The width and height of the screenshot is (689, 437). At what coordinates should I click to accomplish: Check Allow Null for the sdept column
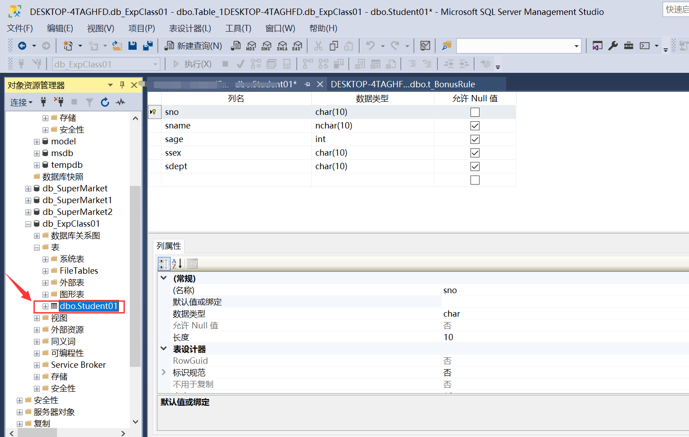click(475, 166)
